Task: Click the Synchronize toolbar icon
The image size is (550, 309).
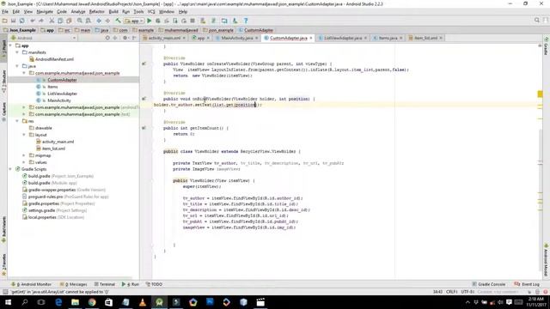Action: 22,21
